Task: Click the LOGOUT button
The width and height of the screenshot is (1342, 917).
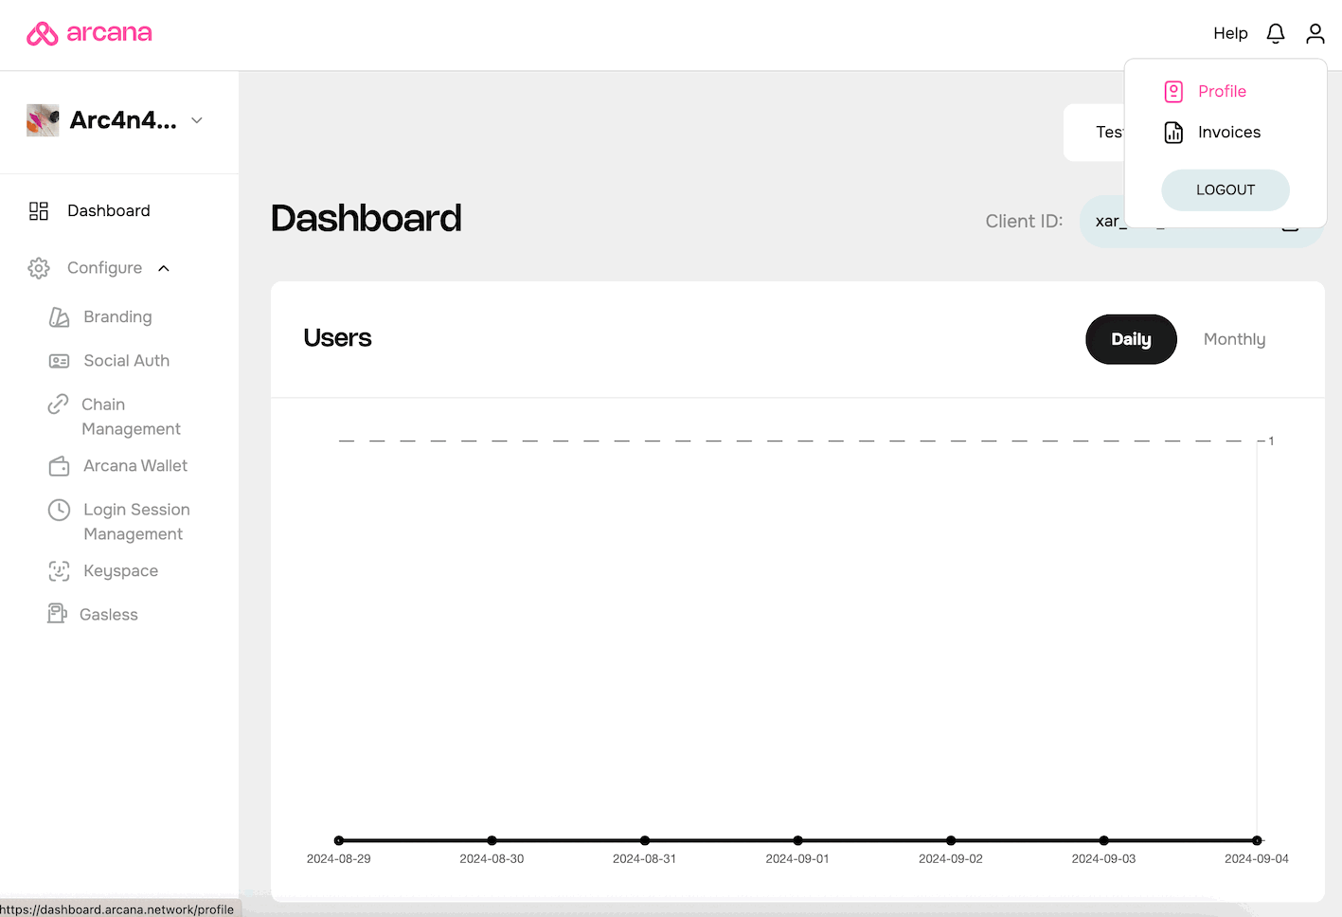Action: point(1226,189)
